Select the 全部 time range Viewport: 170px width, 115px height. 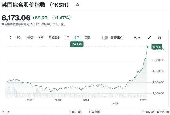[x=87, y=38]
